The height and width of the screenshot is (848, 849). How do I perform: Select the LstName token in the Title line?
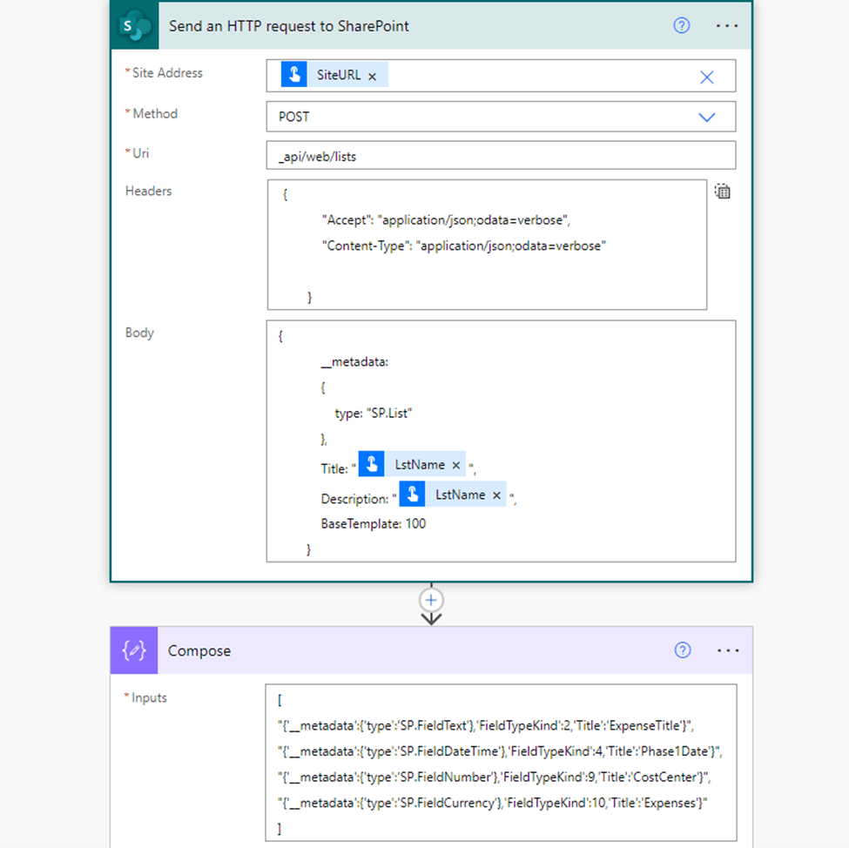pos(412,465)
